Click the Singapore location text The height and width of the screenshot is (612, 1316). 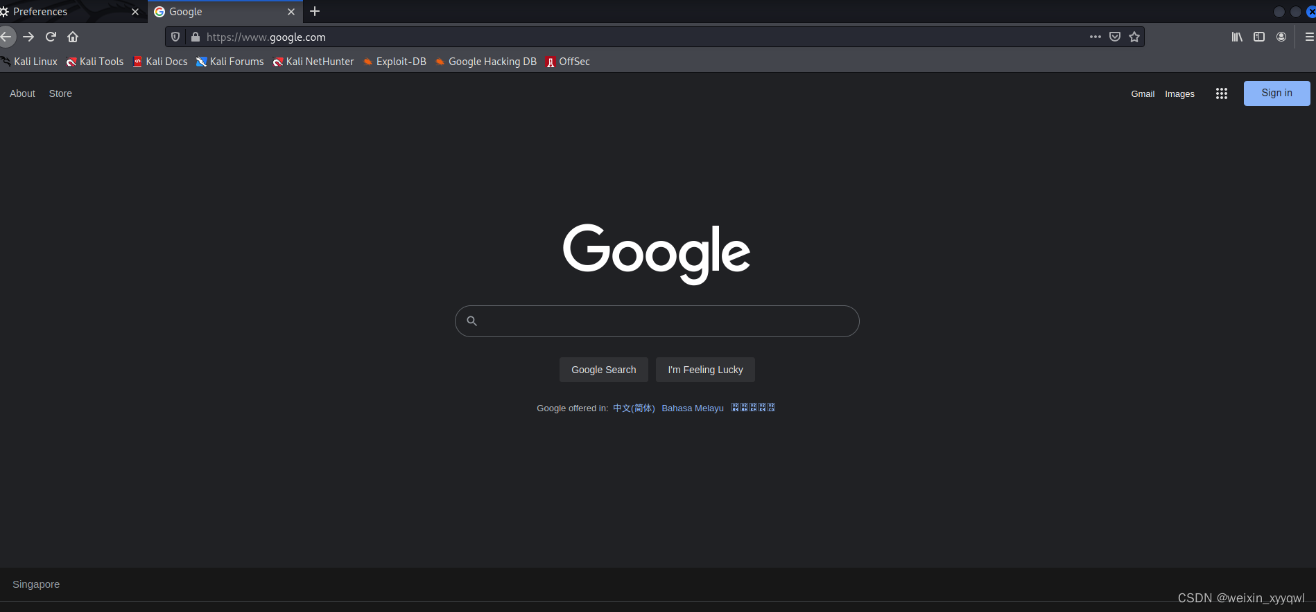point(36,584)
